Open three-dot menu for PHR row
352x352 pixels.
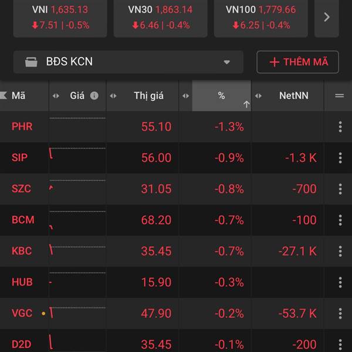tap(340, 126)
